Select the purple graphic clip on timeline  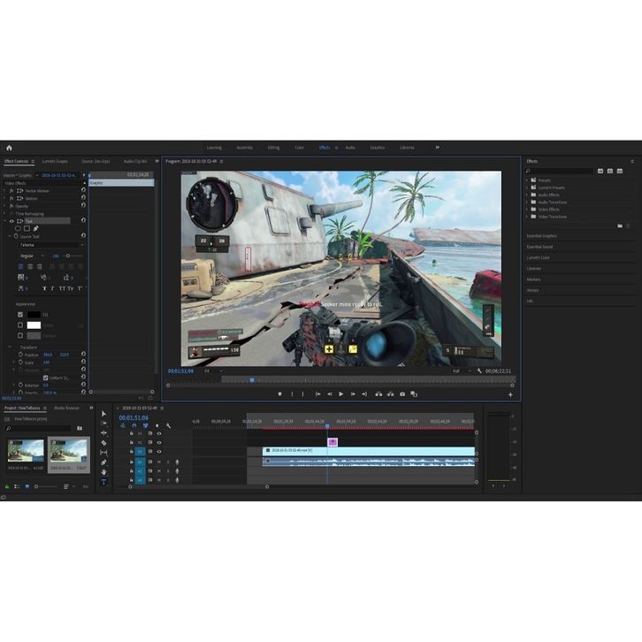pos(332,442)
